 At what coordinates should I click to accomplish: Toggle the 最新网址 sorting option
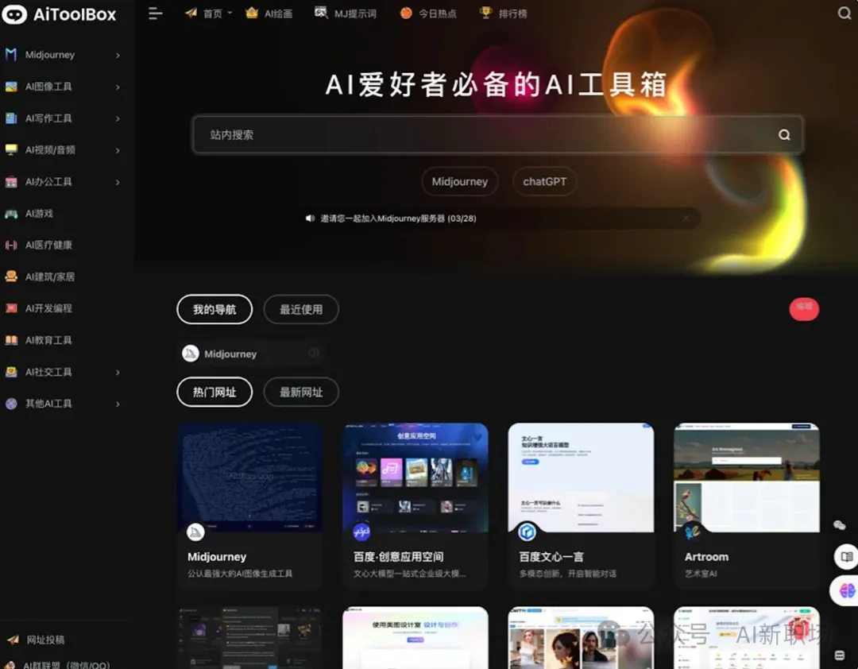click(300, 392)
